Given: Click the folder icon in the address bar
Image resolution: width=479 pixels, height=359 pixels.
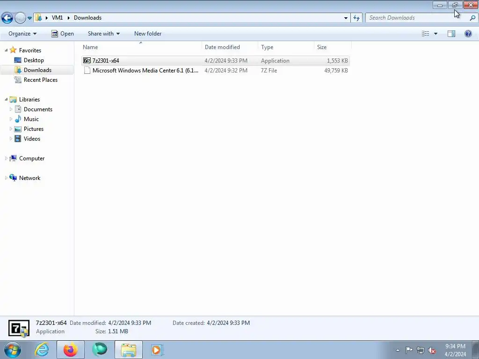Looking at the screenshot, I should (38, 18).
